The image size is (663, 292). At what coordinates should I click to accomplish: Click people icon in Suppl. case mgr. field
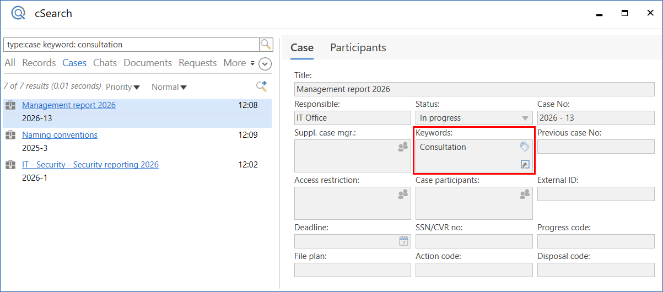click(403, 147)
